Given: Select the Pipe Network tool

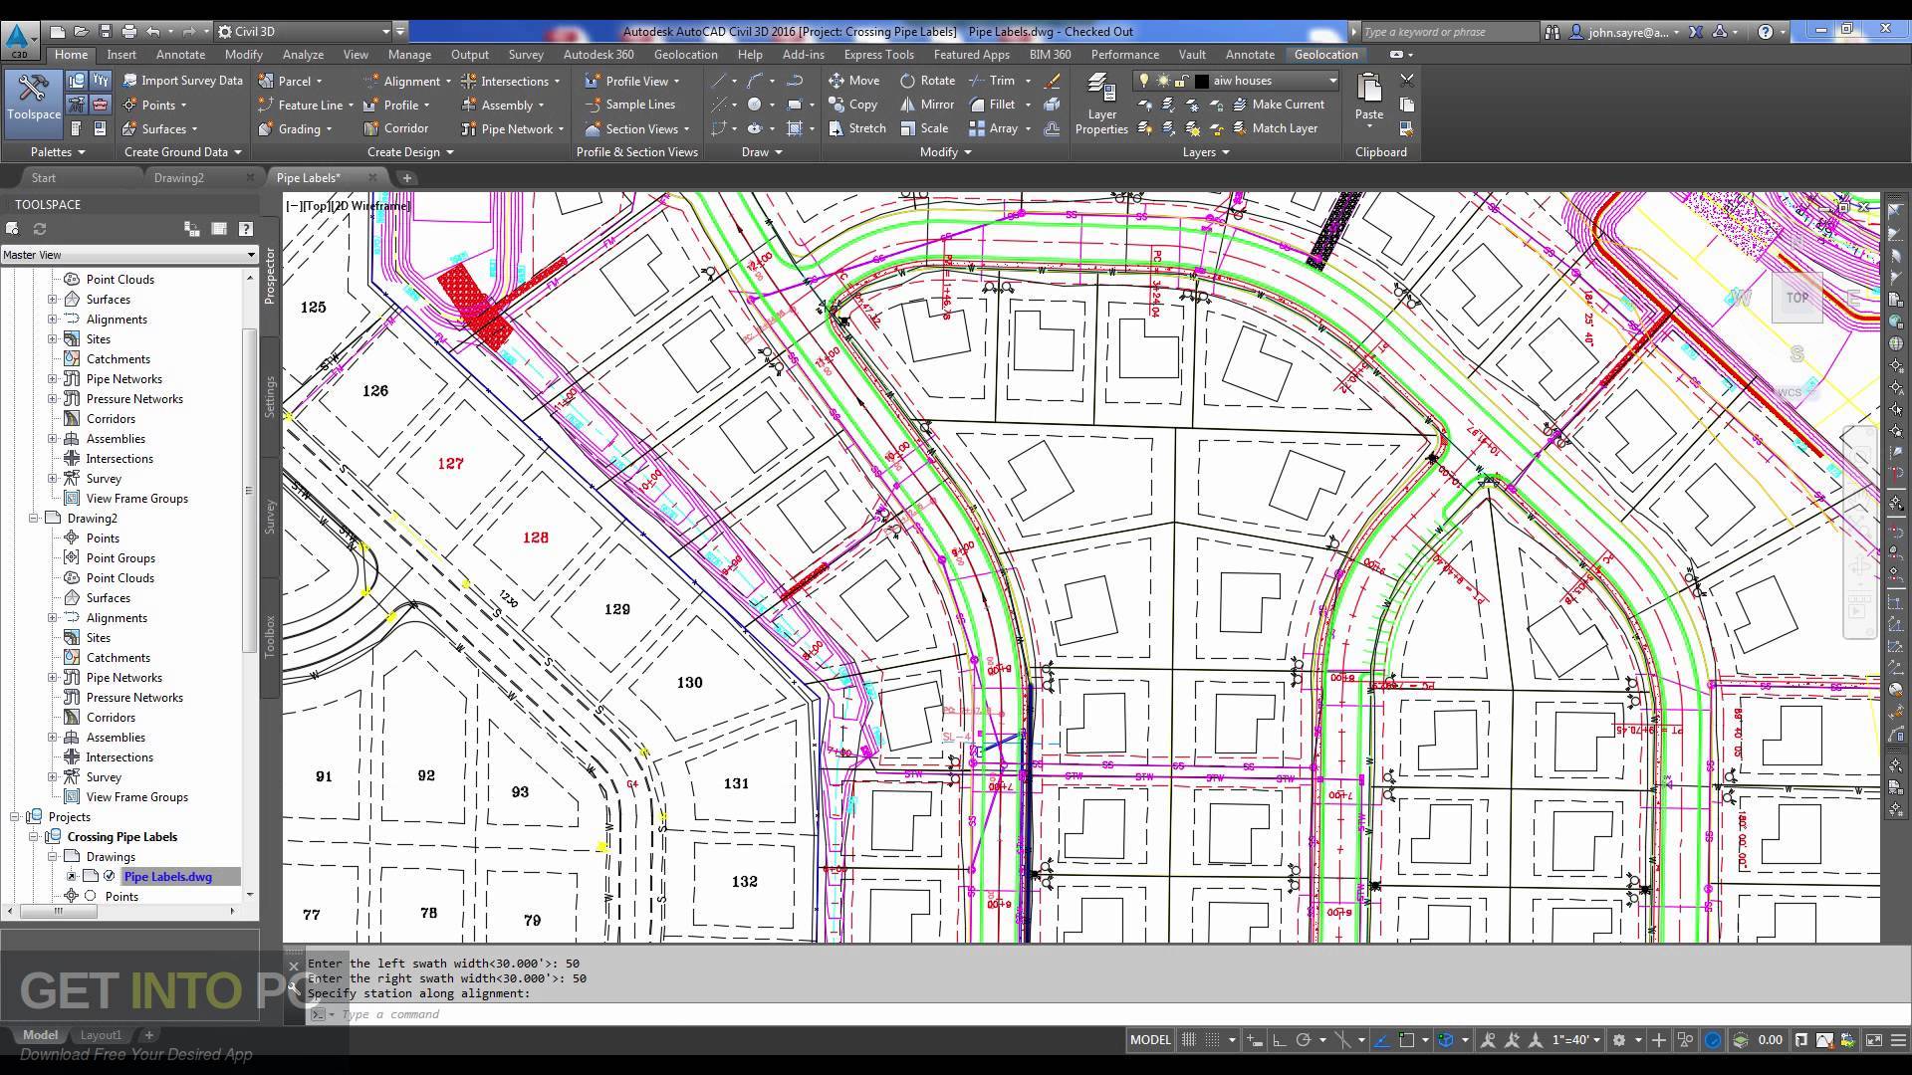Looking at the screenshot, I should 511,128.
